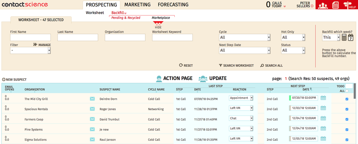358x144 pixels.
Task: Click next step date field 07/20/18 02:00PM
Action: tap(304, 98)
